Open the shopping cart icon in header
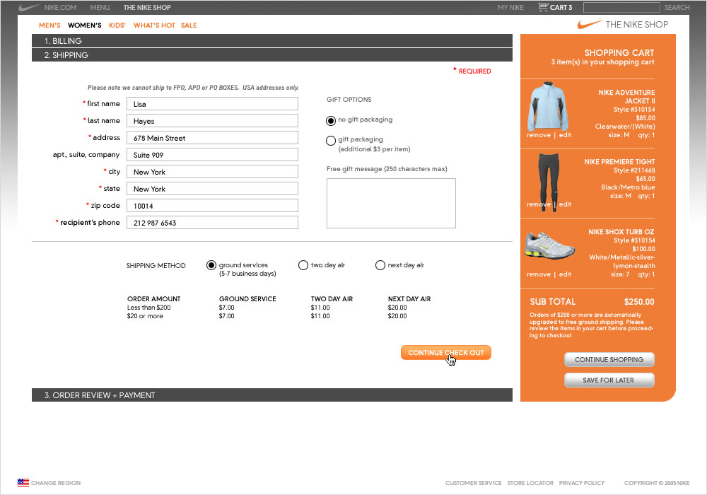 click(x=543, y=8)
